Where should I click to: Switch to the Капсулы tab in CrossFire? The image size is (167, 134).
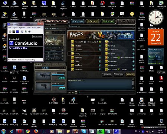(x=78, y=21)
